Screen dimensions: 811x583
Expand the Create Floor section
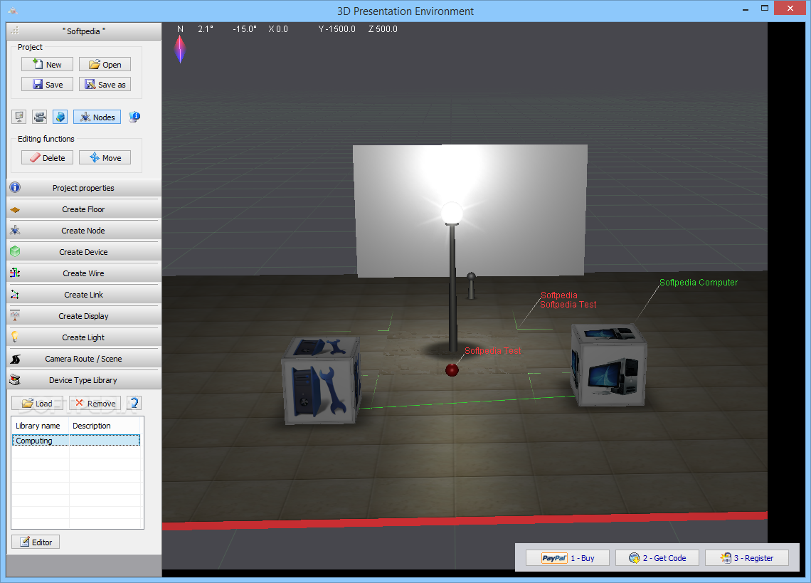[x=84, y=209]
